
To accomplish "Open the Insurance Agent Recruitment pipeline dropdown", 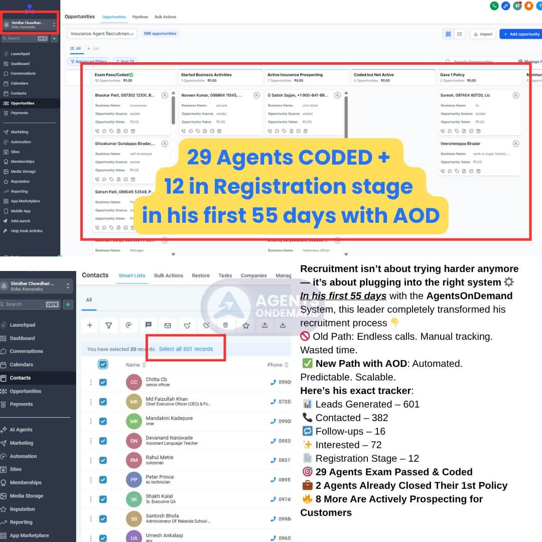I will [x=102, y=34].
